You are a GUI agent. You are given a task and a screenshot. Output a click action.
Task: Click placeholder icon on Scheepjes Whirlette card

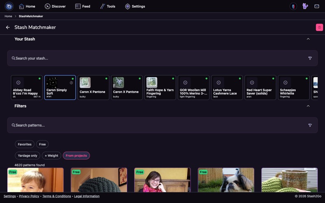click(285, 82)
